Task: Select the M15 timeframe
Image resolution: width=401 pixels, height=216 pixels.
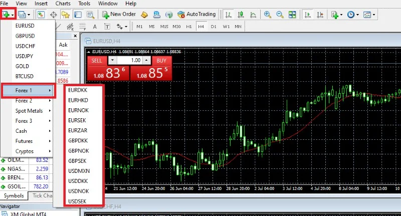Action: pos(164,27)
